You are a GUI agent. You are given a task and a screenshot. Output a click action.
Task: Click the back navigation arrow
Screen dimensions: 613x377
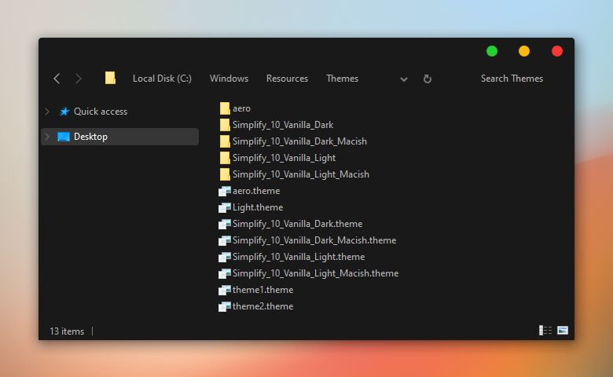[x=57, y=79]
